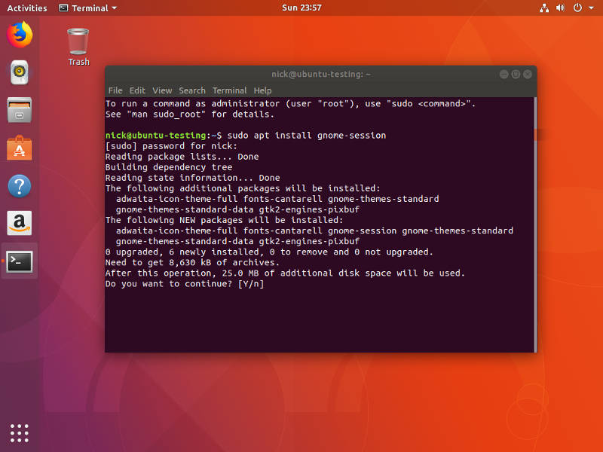Screen dimensions: 603x452
Task: Click Activities in the top bar
Action: point(26,8)
